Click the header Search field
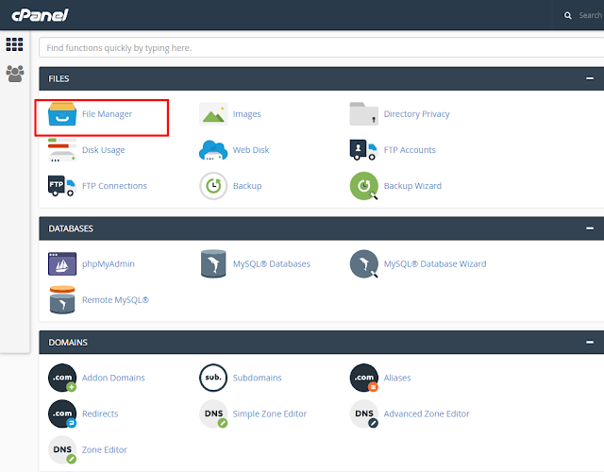This screenshot has height=472, width=604. 591,15
